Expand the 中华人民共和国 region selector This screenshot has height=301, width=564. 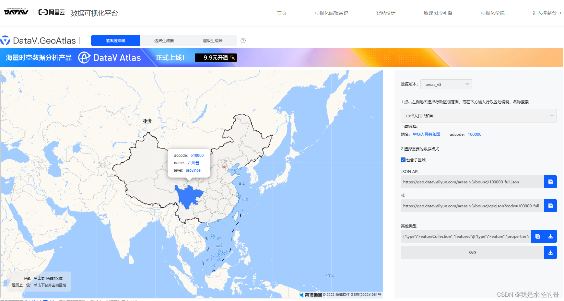pyautogui.click(x=479, y=116)
